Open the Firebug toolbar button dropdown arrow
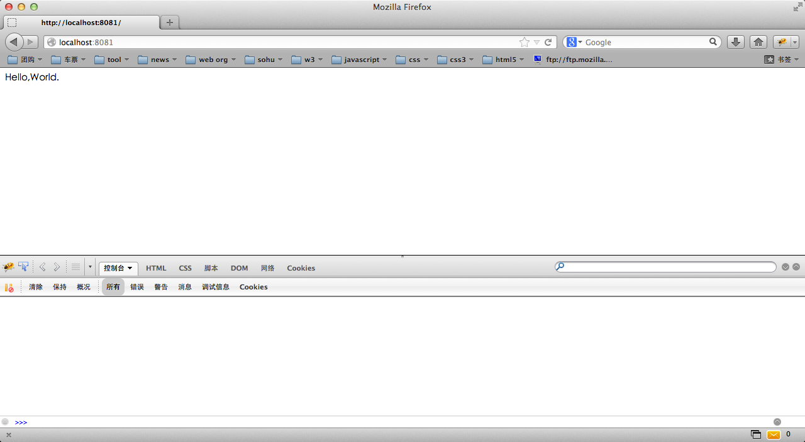Viewport: 805px width, 442px height. tap(795, 42)
